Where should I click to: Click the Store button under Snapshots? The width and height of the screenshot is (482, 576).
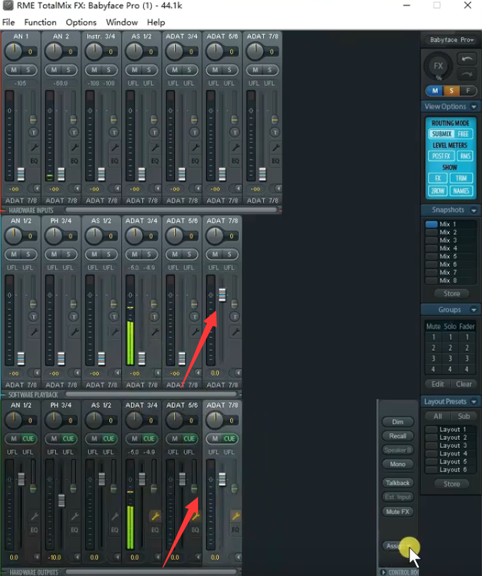[451, 294]
